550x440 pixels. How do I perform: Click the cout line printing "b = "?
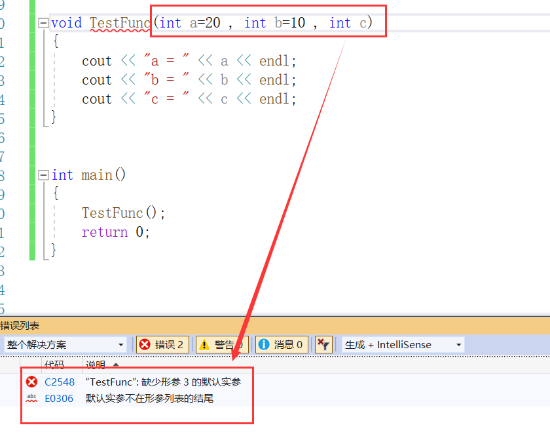pos(189,80)
